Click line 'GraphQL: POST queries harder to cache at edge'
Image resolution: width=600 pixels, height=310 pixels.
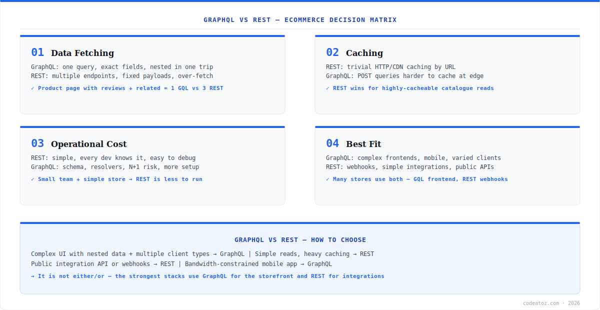(x=404, y=76)
